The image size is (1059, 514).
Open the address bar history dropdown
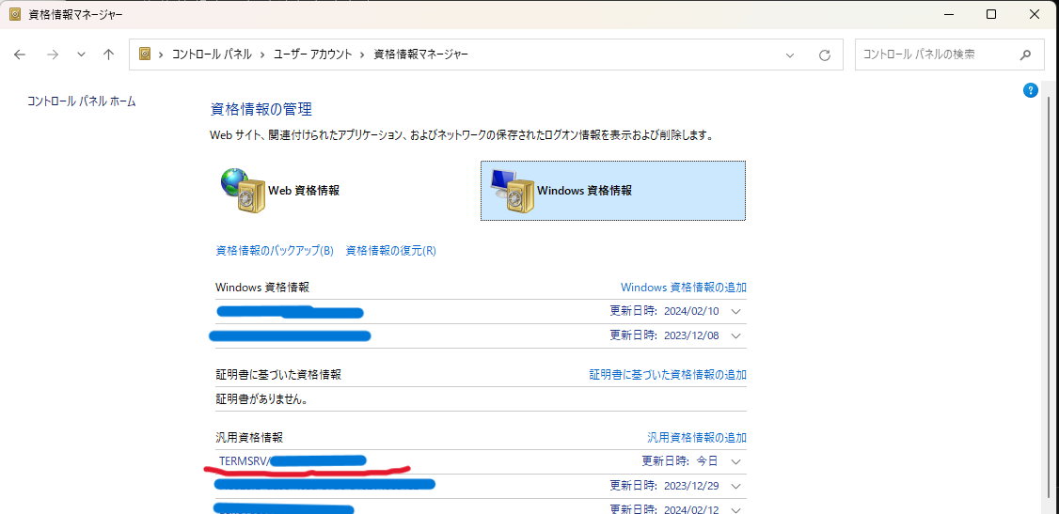790,55
